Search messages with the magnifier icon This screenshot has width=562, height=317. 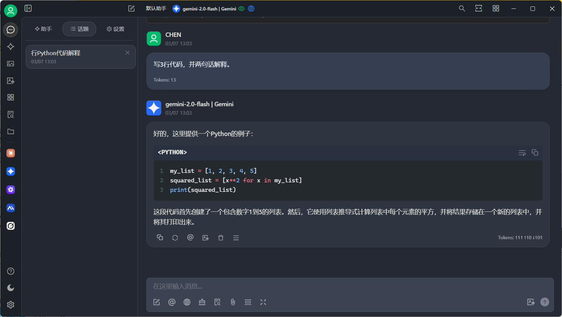coord(462,8)
